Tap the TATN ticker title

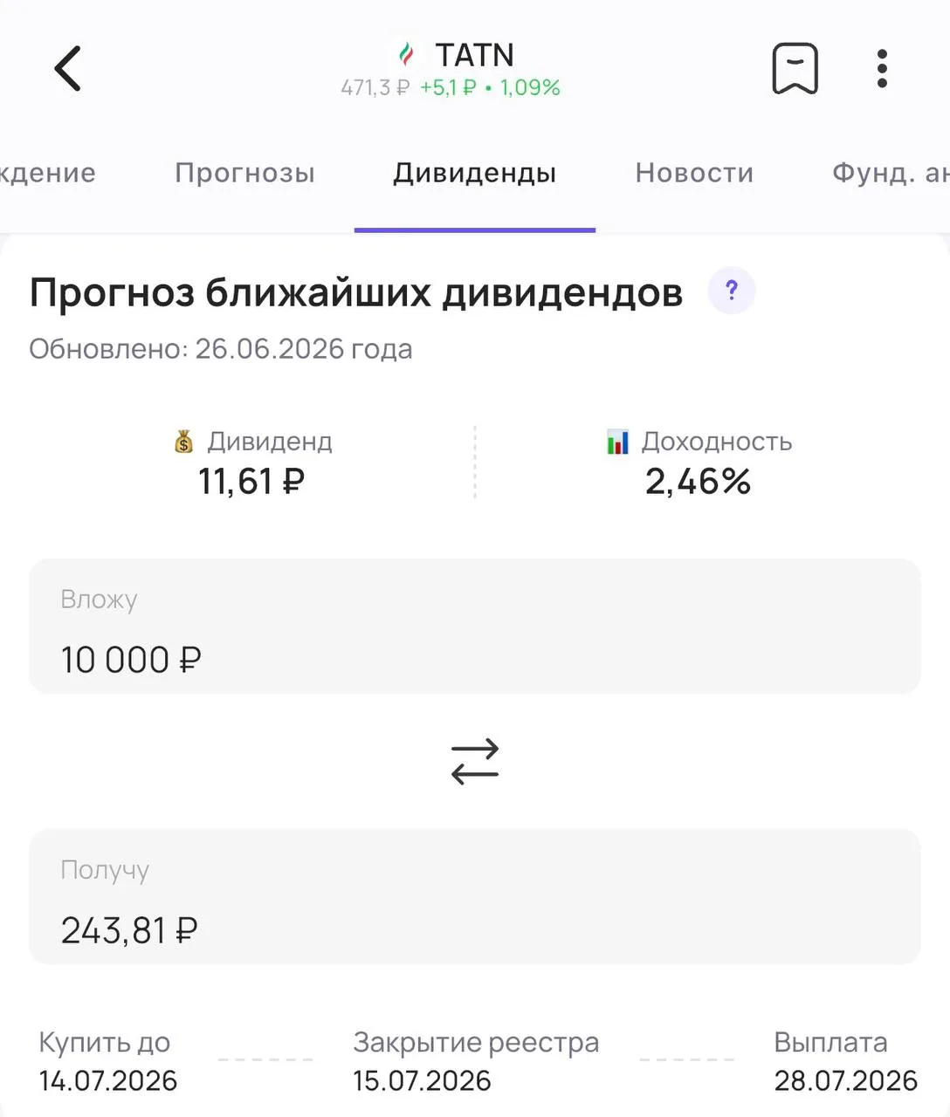(x=474, y=55)
